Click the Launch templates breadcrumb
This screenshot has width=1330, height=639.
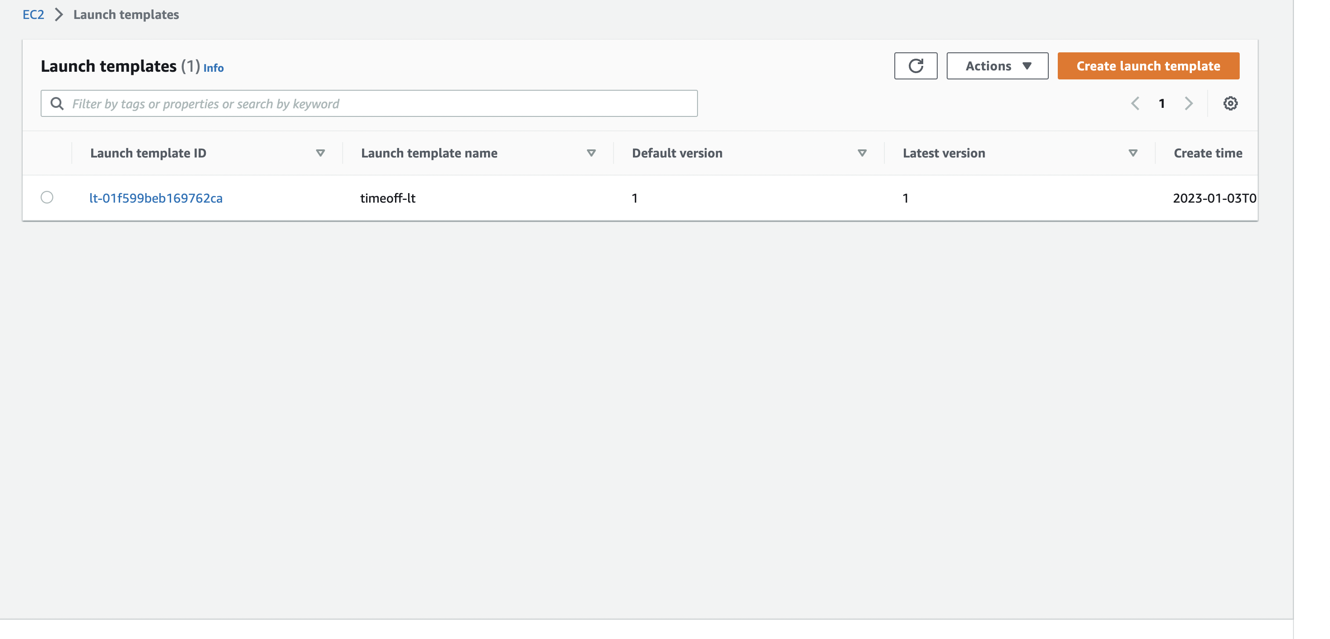(x=126, y=14)
